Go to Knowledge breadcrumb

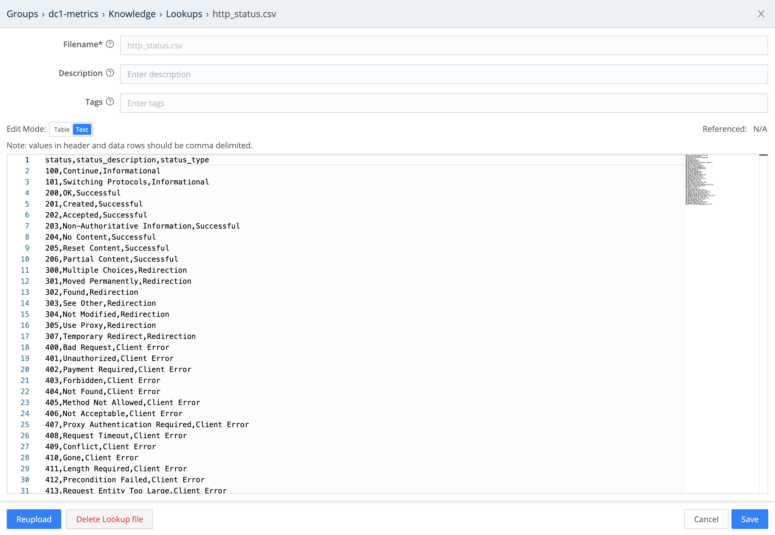coord(132,14)
